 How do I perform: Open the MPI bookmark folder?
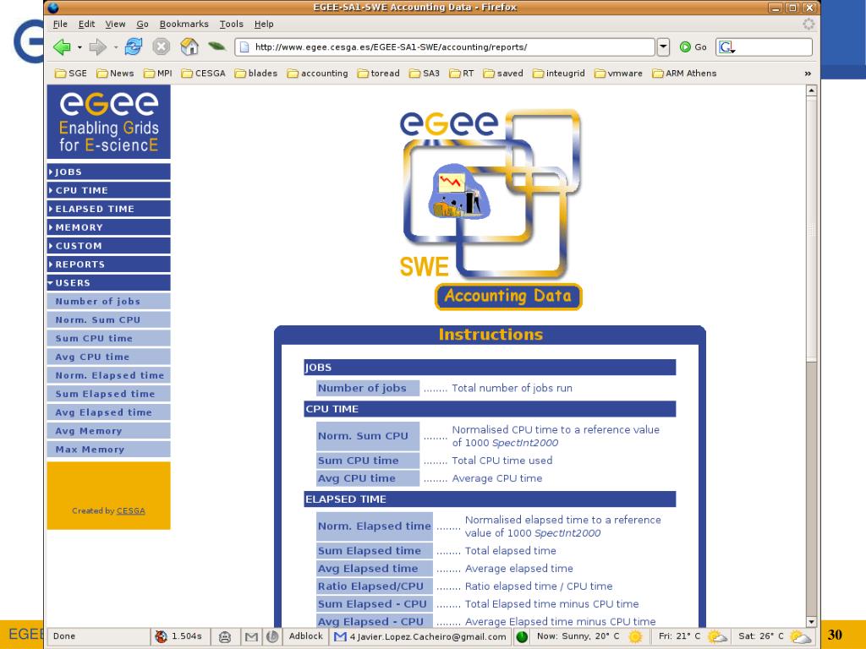pyautogui.click(x=158, y=74)
